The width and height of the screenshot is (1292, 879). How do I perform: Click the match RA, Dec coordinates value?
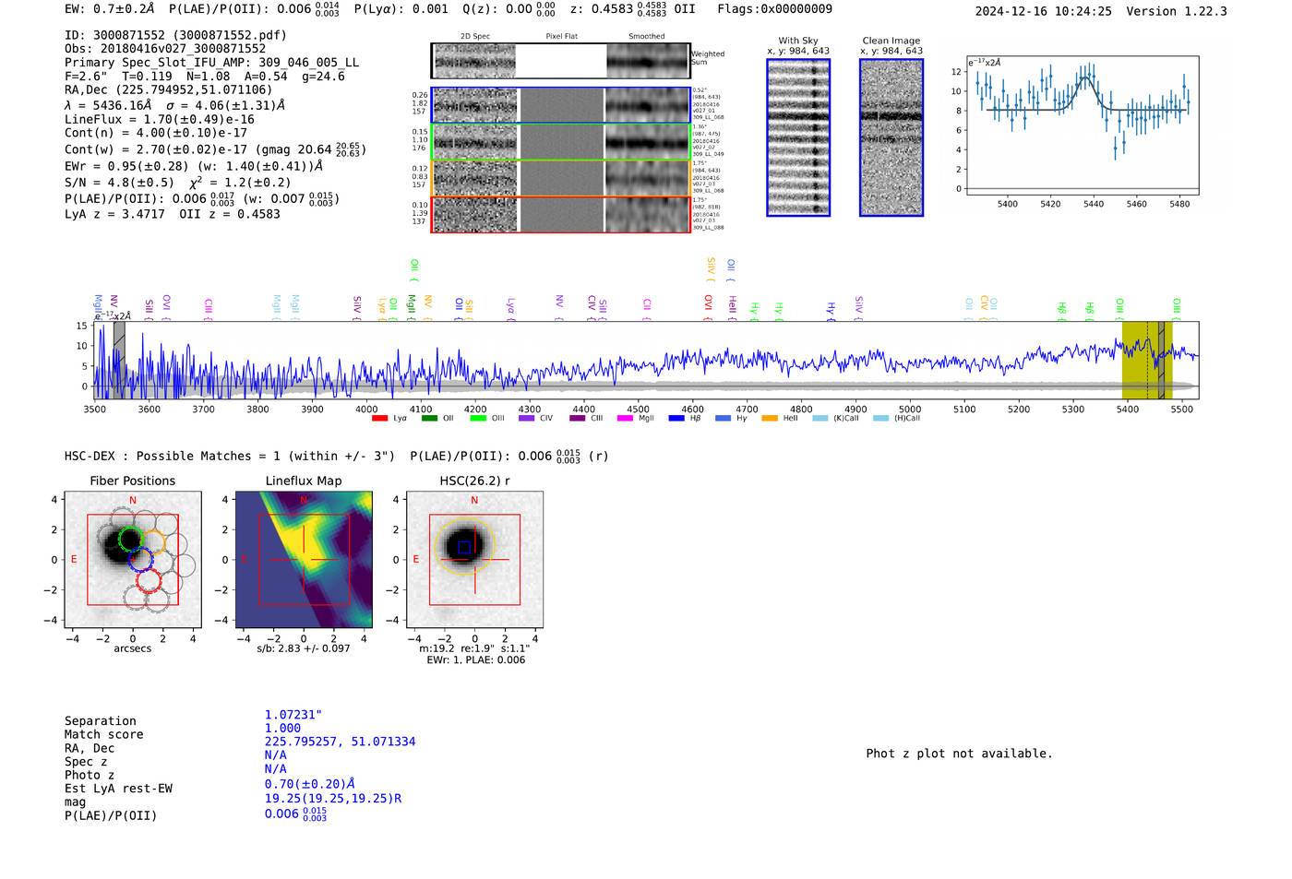340,742
